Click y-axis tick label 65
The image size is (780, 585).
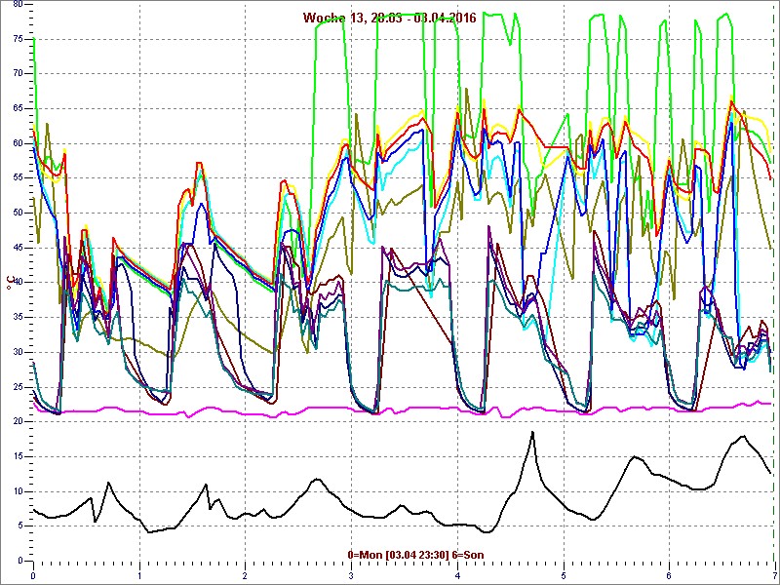pyautogui.click(x=18, y=108)
